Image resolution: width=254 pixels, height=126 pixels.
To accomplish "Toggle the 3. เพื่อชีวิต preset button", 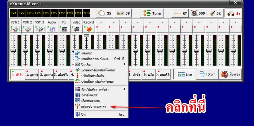I will click(61, 74).
